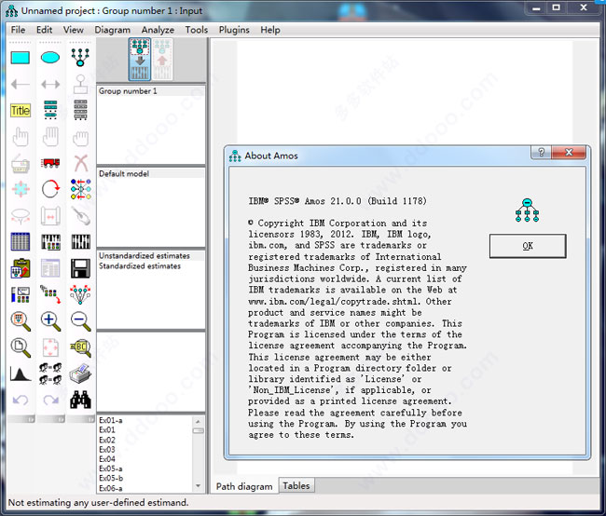Select the loupe examine diagram tool
The image size is (606, 516).
pyautogui.click(x=80, y=347)
